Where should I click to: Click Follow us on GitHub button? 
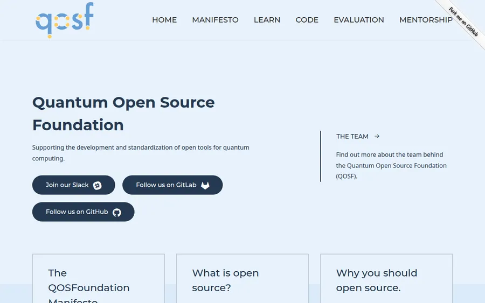tap(83, 212)
